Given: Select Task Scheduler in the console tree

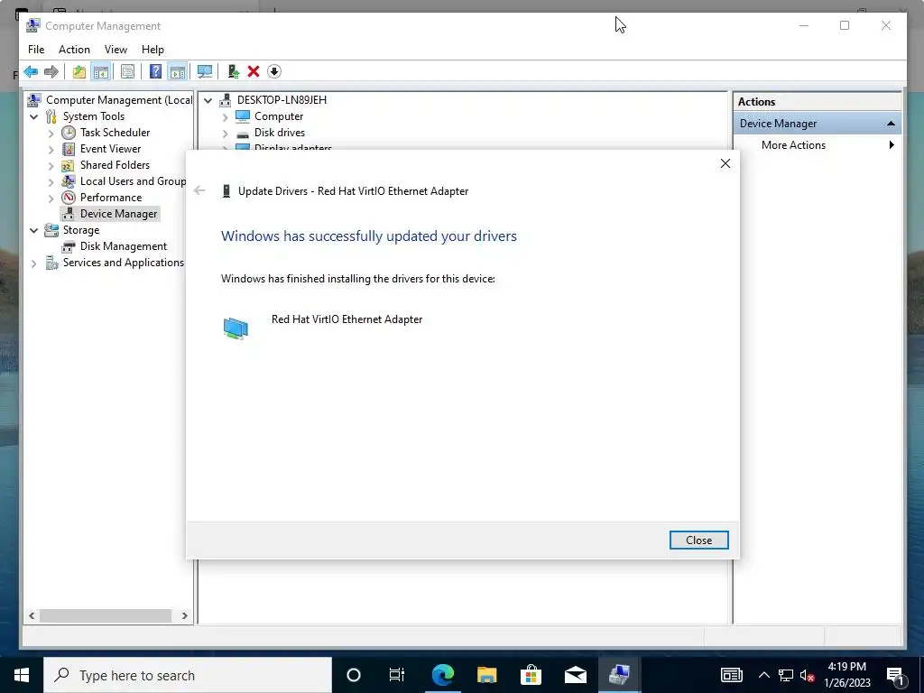Looking at the screenshot, I should point(115,133).
